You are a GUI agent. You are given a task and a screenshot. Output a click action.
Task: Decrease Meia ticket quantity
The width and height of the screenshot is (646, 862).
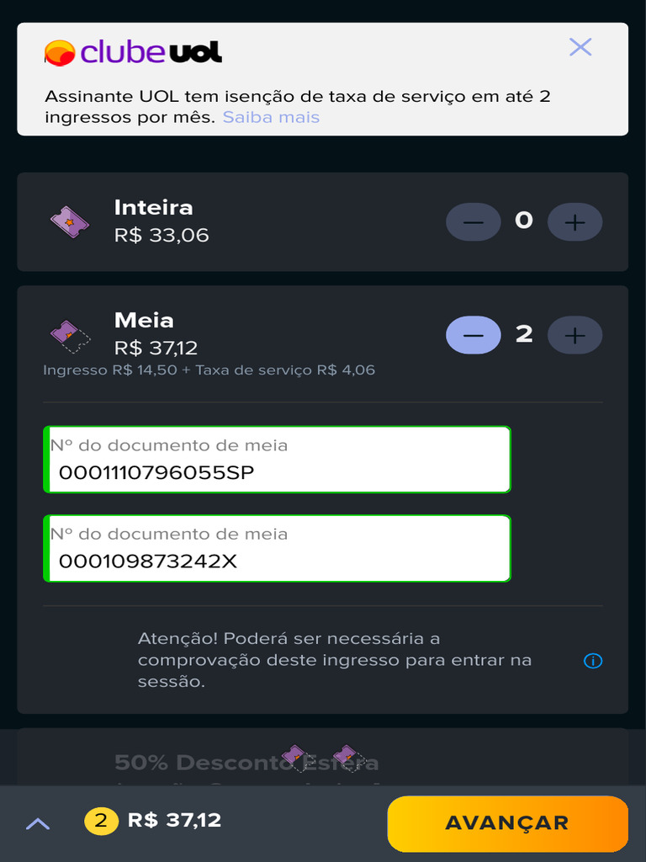(x=473, y=335)
